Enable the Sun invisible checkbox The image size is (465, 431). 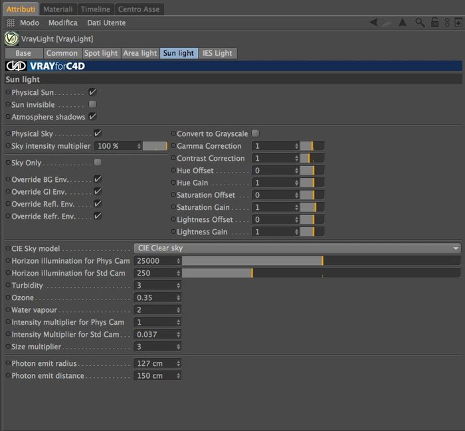point(92,104)
